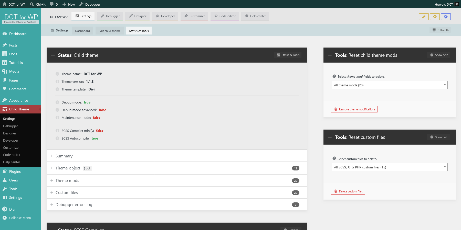Expand the Theme mods section
The image size is (461, 230).
(177, 180)
